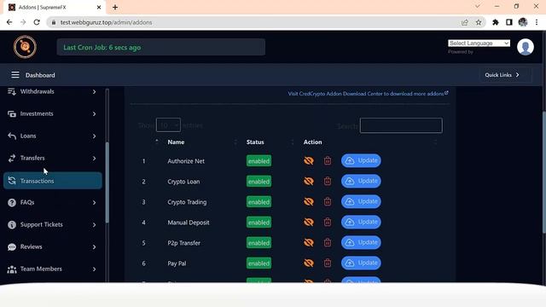Click the Reviews chat bubble icon
546x307 pixels.
(12, 246)
